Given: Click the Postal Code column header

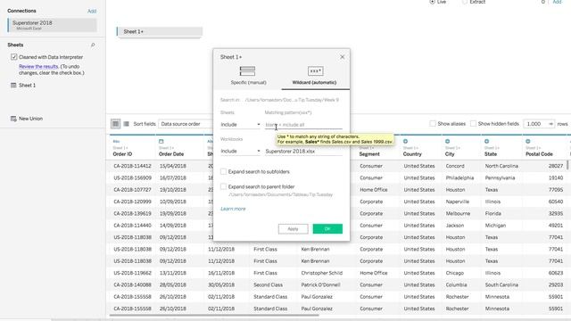Looking at the screenshot, I should click(539, 154).
